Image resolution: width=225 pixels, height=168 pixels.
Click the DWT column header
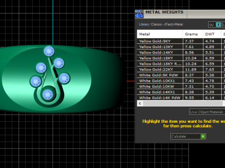pos(212,34)
